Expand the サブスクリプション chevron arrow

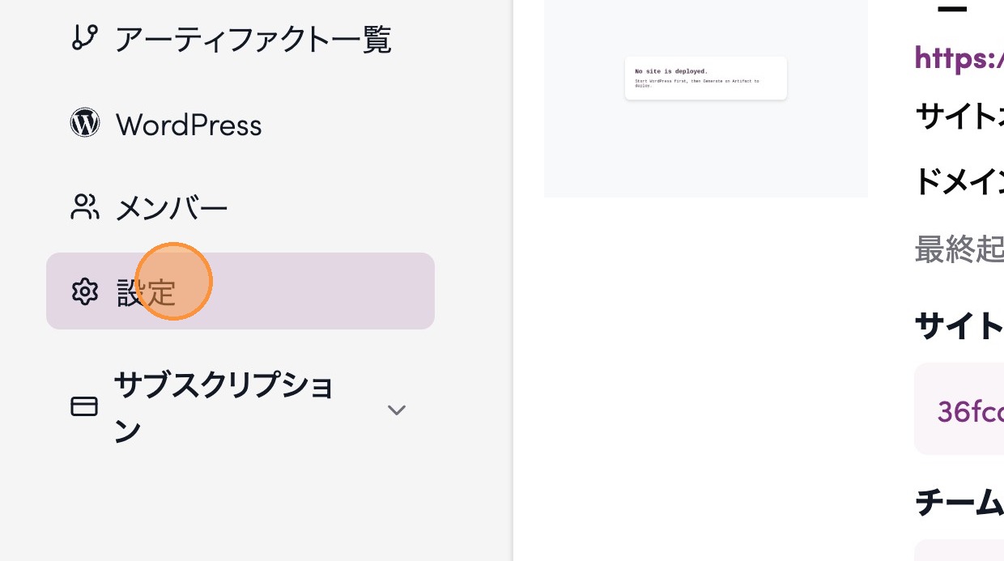click(x=396, y=410)
